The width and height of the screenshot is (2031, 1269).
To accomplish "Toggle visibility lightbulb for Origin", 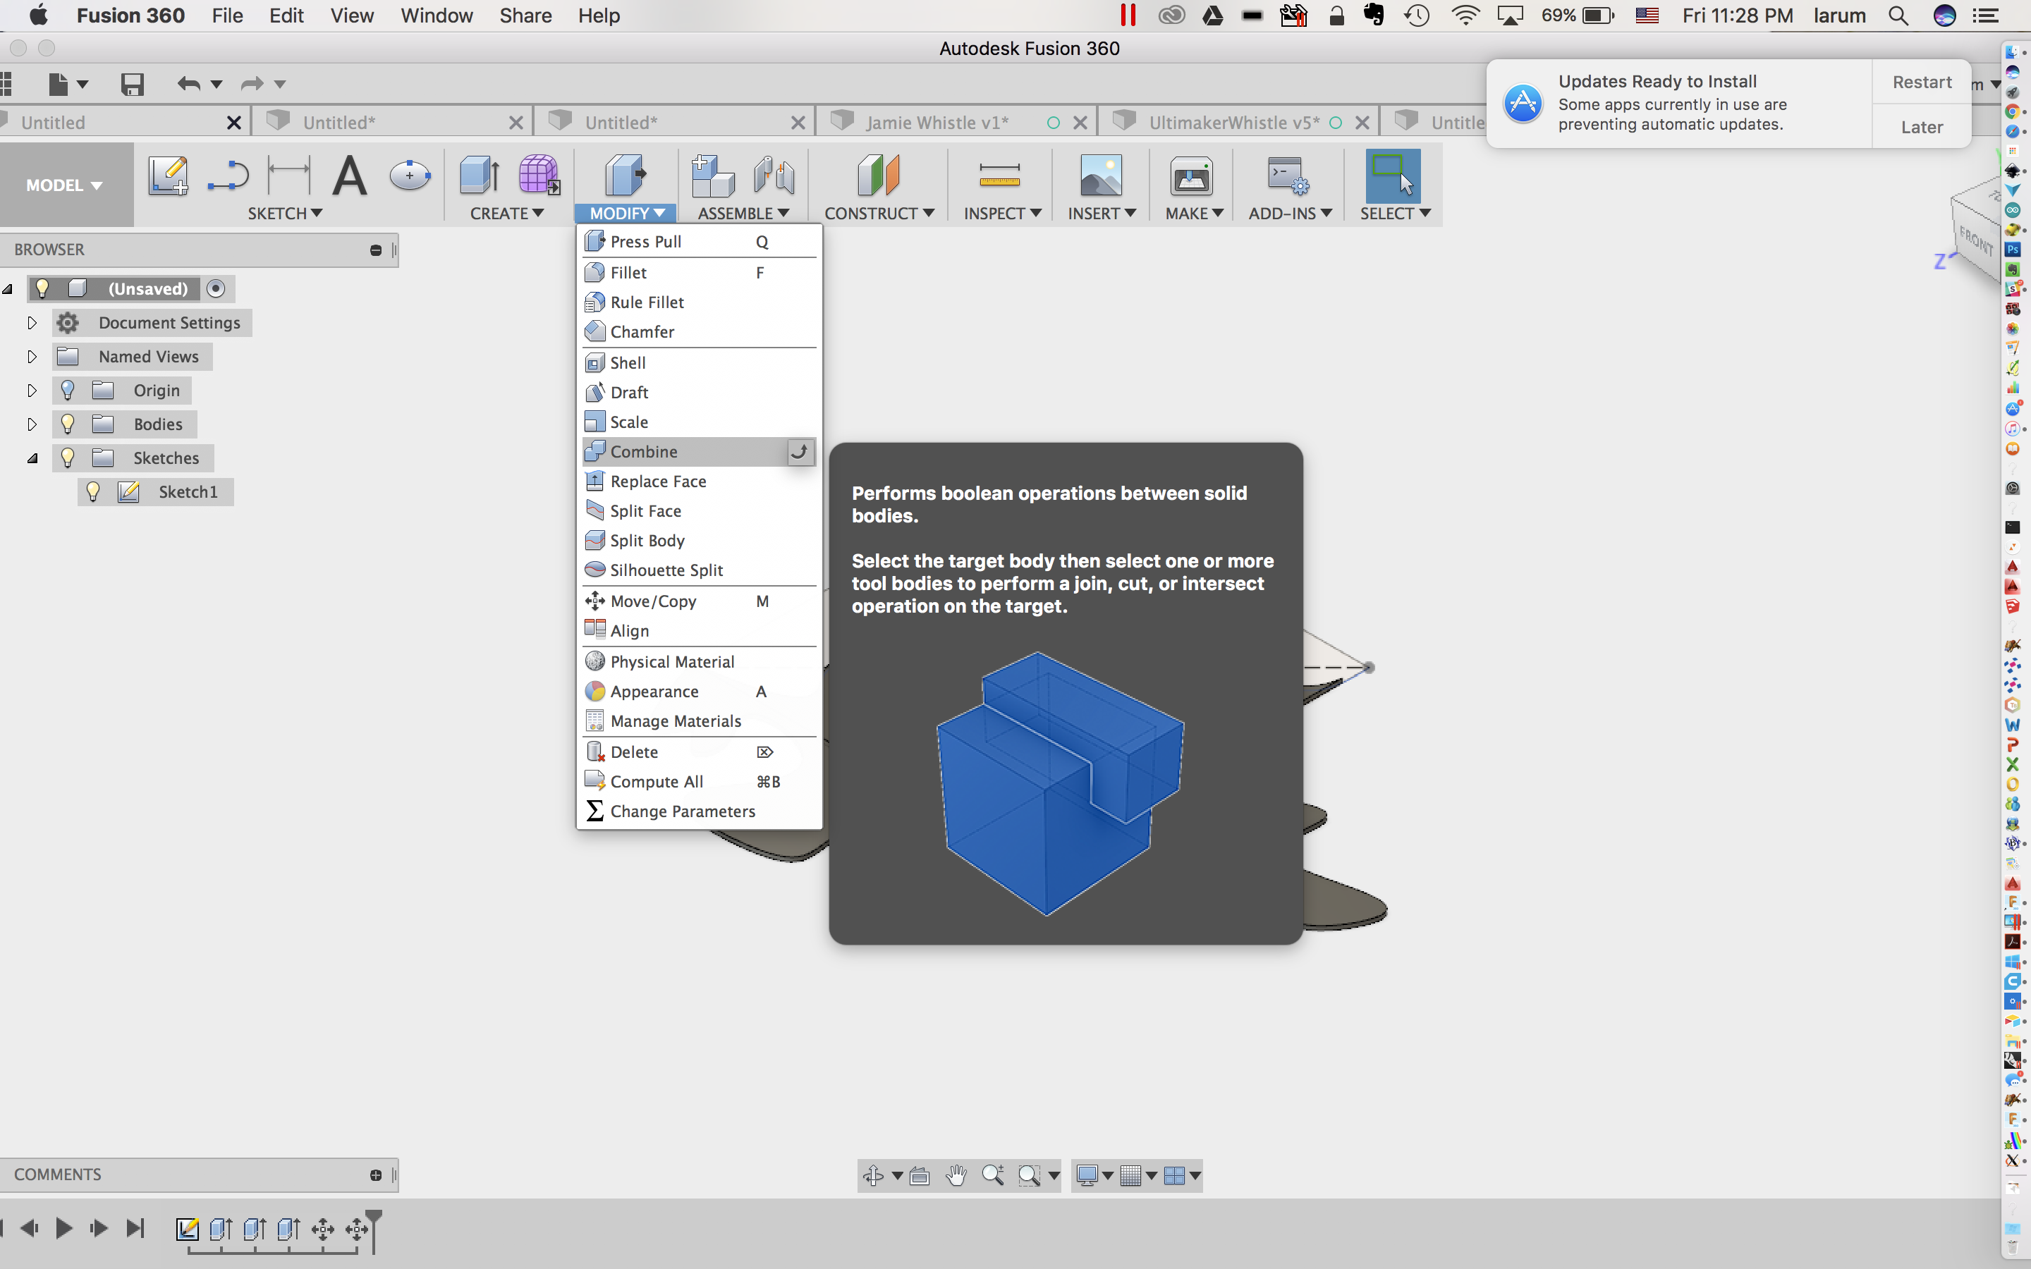I will click(68, 391).
